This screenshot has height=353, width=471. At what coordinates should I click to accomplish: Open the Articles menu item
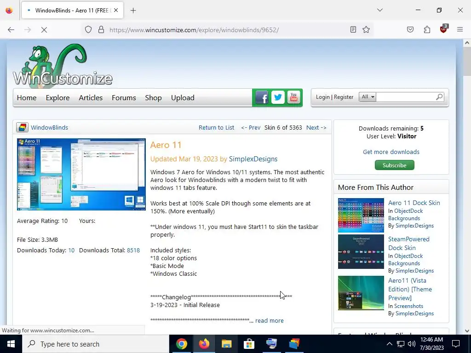click(x=91, y=98)
